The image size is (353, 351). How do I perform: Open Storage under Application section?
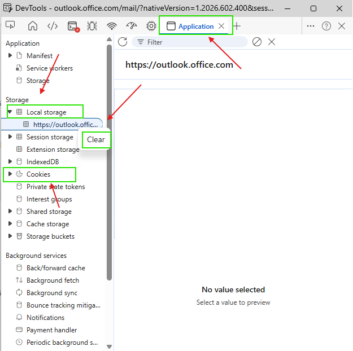click(x=38, y=81)
